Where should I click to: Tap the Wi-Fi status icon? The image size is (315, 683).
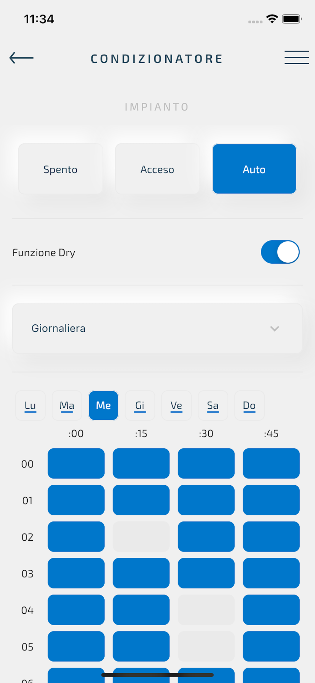click(x=272, y=19)
